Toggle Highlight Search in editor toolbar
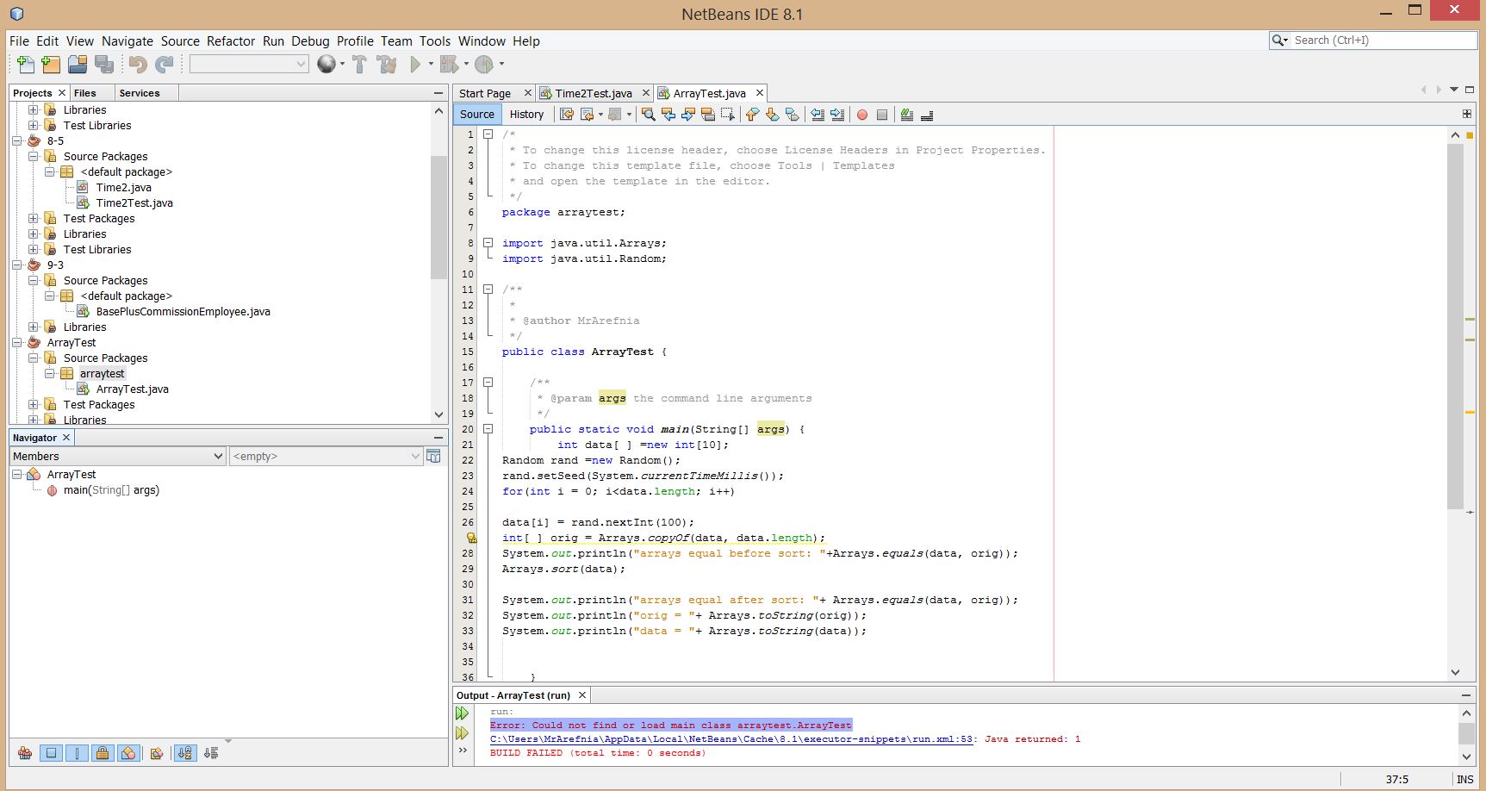This screenshot has height=791, width=1486. (708, 115)
